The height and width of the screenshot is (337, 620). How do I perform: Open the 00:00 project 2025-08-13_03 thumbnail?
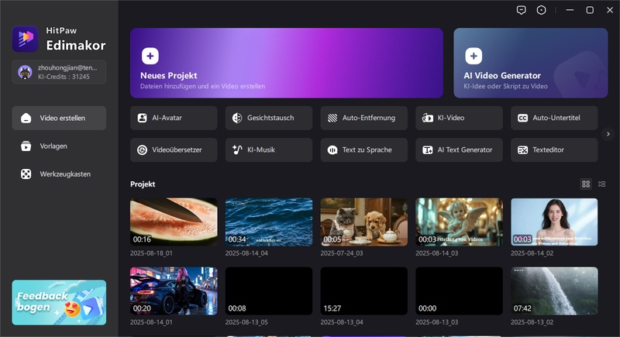tap(459, 291)
